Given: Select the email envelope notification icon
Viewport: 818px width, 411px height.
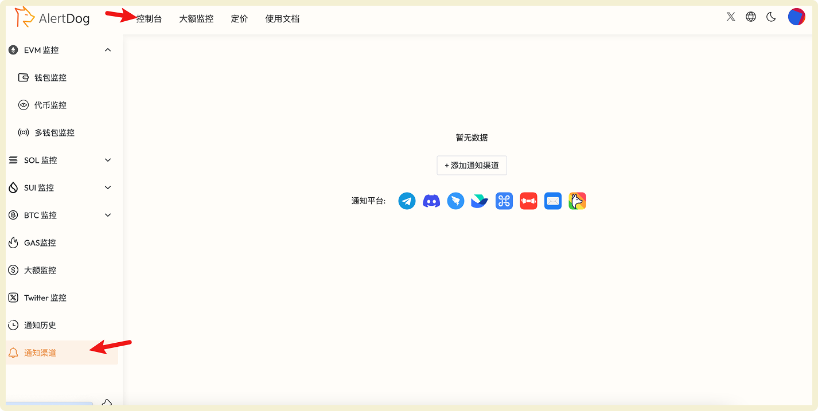Looking at the screenshot, I should pos(552,201).
